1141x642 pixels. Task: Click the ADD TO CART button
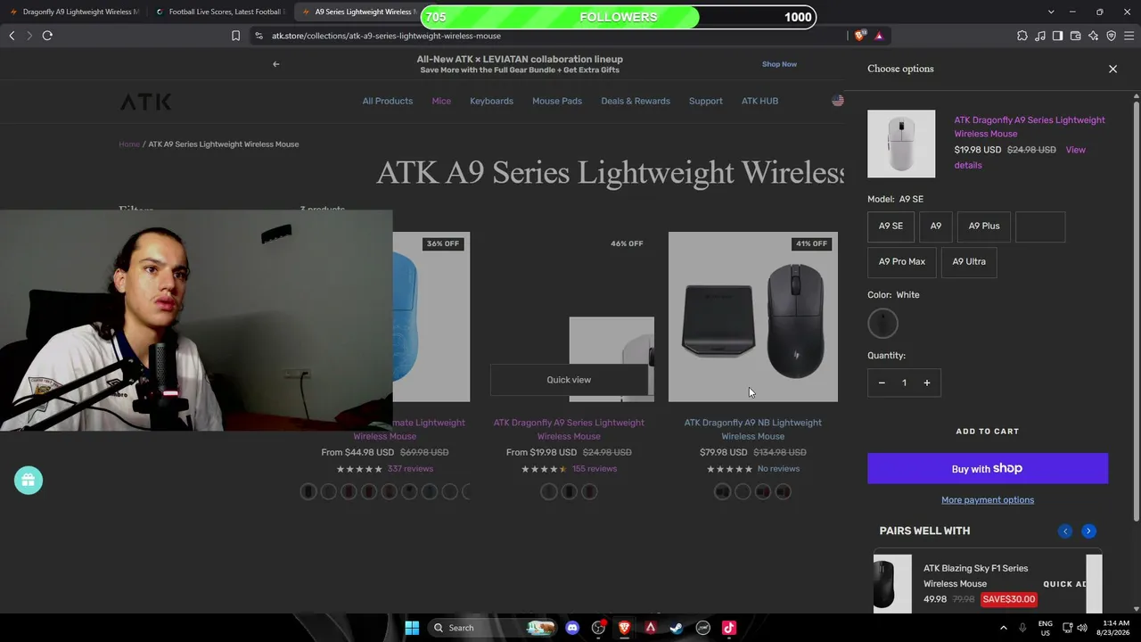point(988,432)
